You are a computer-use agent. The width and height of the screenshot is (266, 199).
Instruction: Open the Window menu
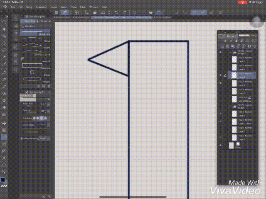tap(94, 7)
